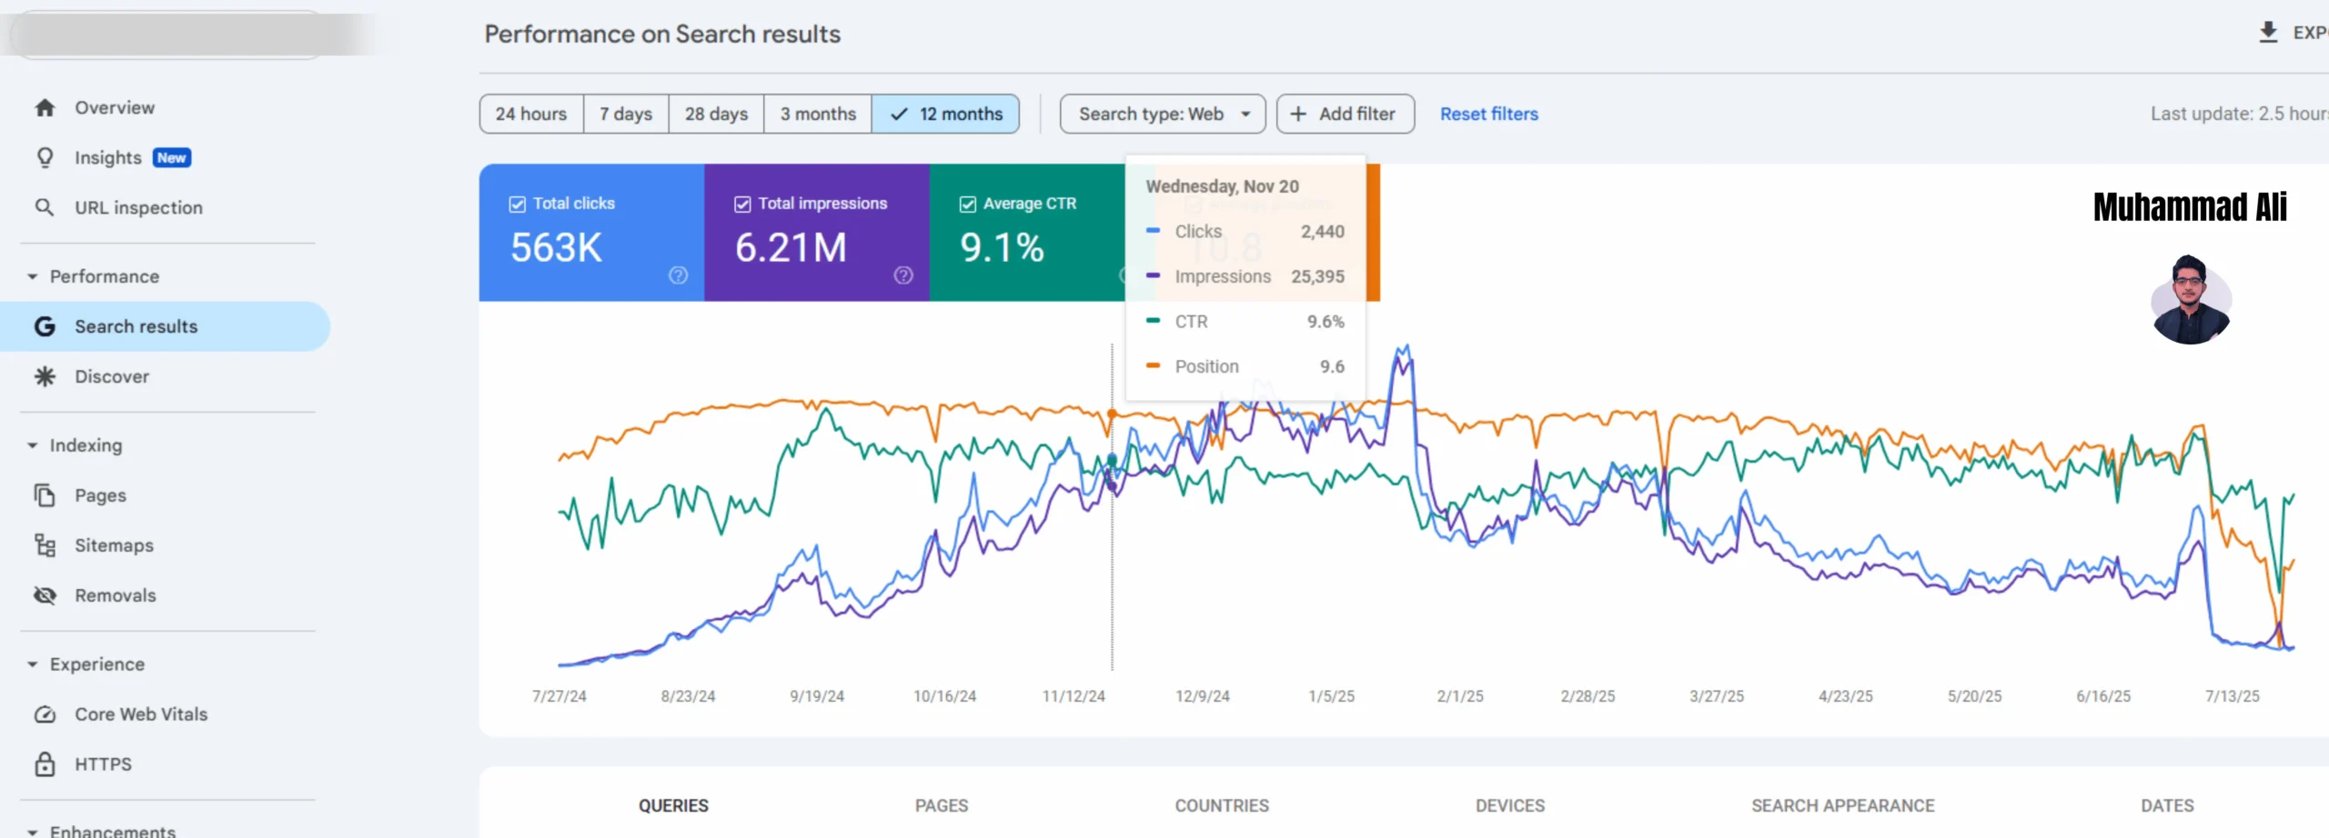Image resolution: width=2329 pixels, height=838 pixels.
Task: Switch to the COUNTRIES tab
Action: [x=1221, y=805]
